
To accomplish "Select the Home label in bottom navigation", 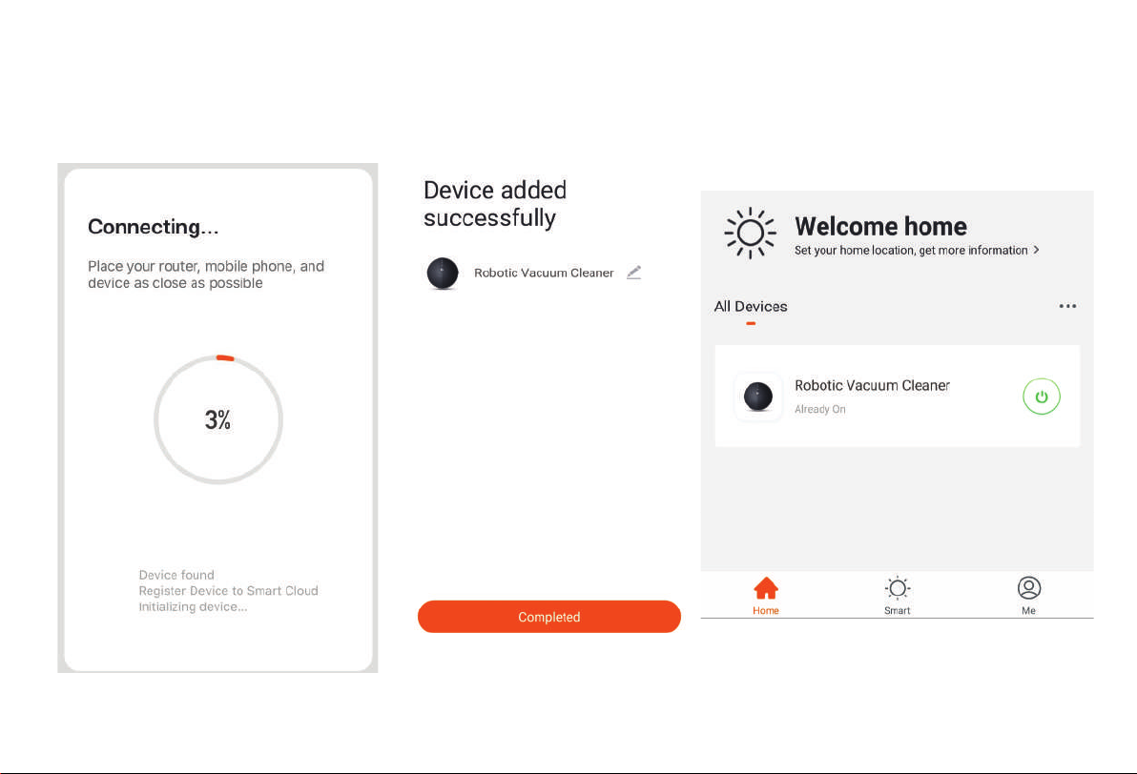I will (x=766, y=610).
